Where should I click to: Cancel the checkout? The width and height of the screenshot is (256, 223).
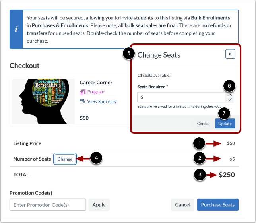[182, 205]
